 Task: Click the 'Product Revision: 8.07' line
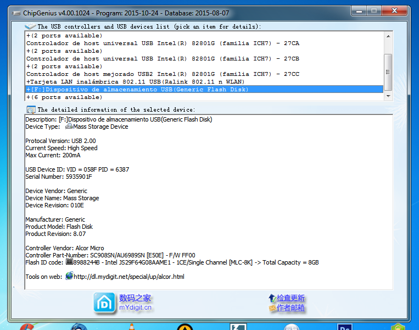tap(55, 234)
